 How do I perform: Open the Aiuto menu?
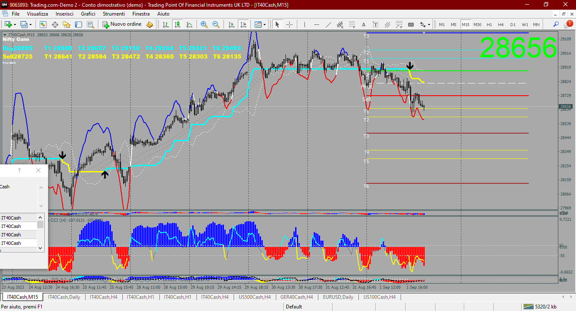tap(163, 14)
